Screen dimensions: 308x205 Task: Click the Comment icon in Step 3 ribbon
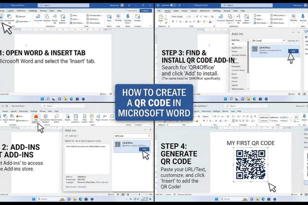[221, 16]
